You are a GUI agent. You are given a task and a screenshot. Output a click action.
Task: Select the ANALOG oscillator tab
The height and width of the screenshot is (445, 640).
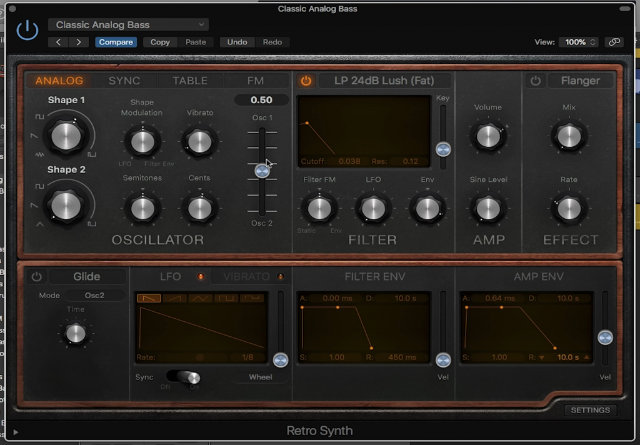(x=59, y=81)
